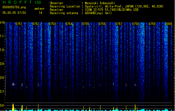Click the 0757 time marker

[119, 24]
